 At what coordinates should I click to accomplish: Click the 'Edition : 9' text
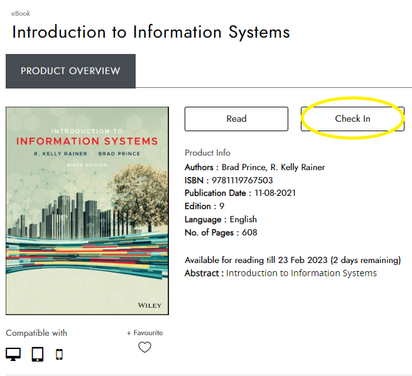pyautogui.click(x=204, y=207)
